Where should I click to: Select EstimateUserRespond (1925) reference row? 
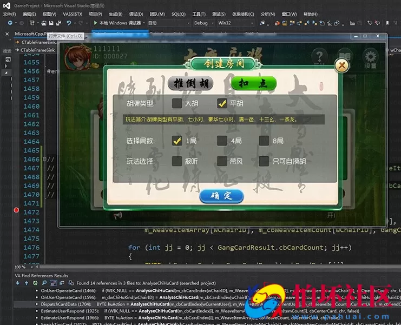tap(207, 311)
